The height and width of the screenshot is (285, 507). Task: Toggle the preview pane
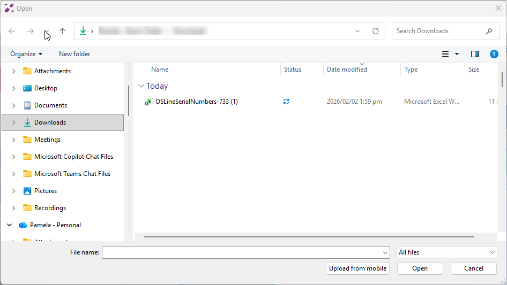475,54
